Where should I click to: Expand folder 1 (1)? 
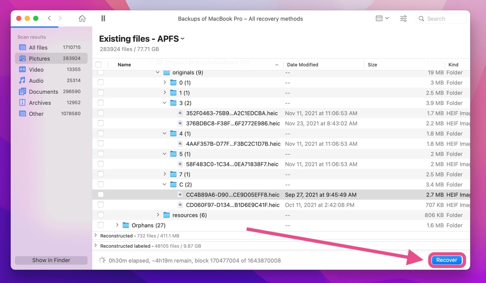(164, 93)
